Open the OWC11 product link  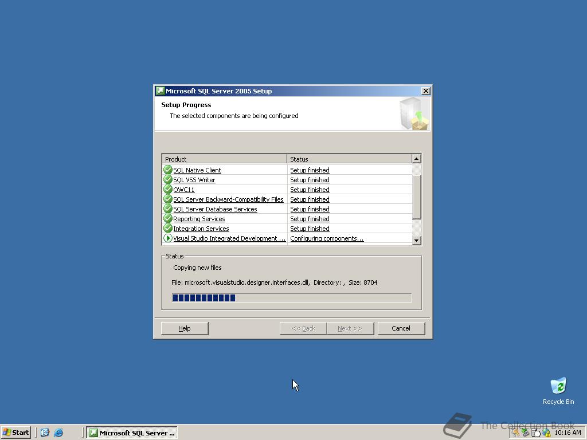184,189
